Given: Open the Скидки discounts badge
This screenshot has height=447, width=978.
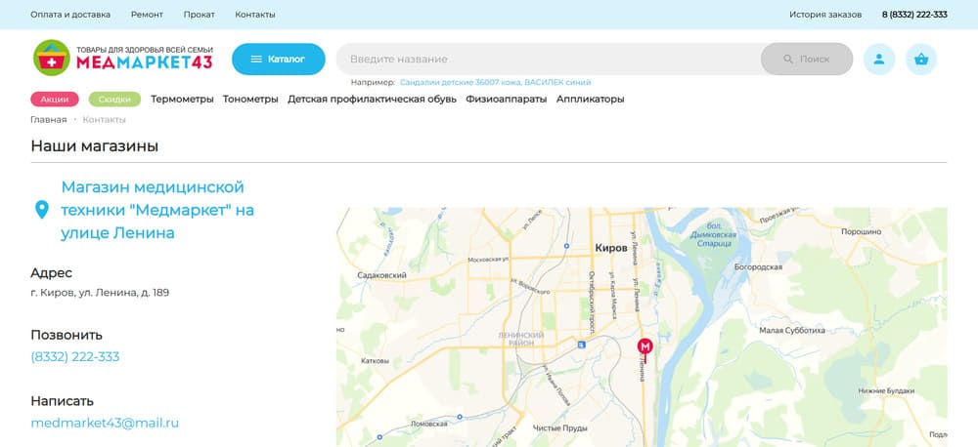Looking at the screenshot, I should pyautogui.click(x=114, y=99).
